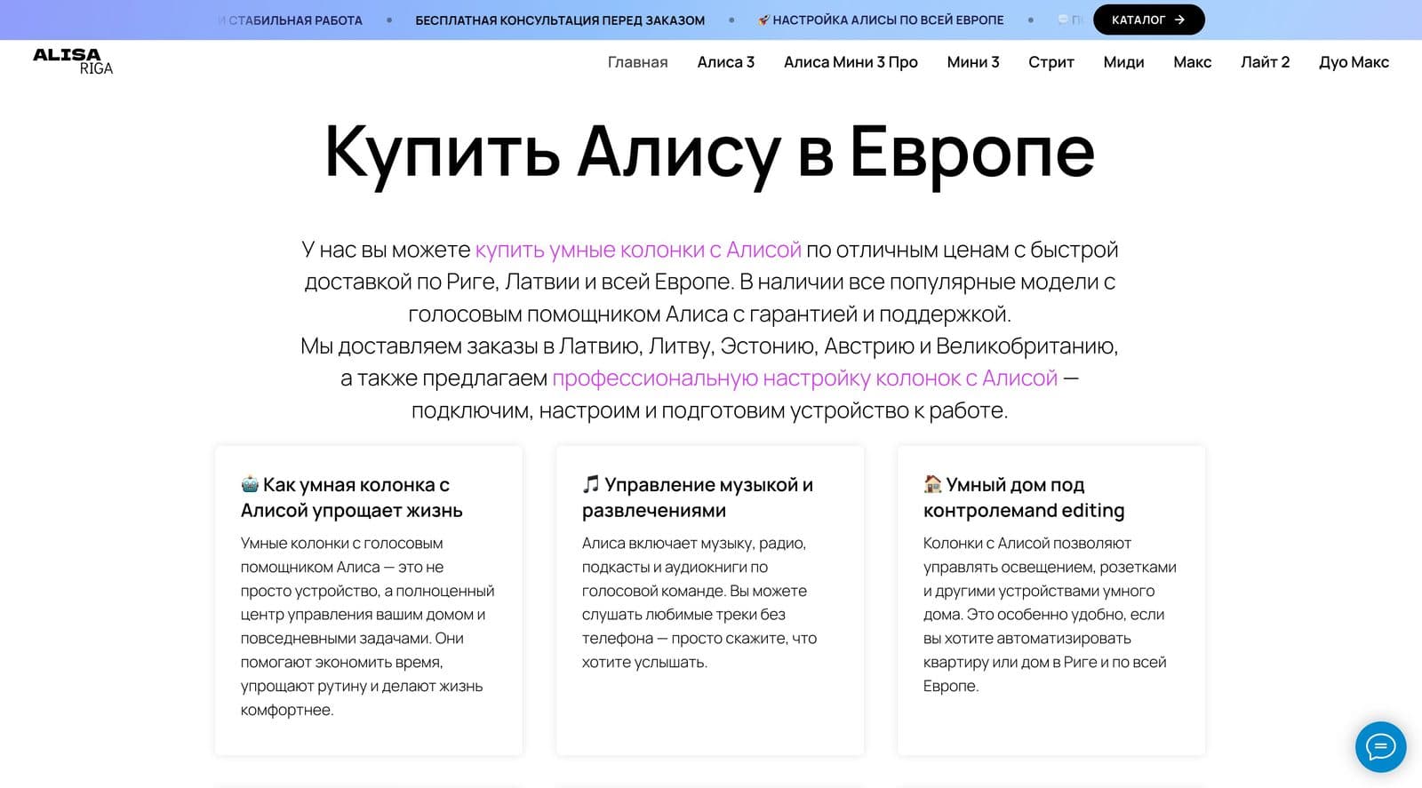Viewport: 1422px width, 788px height.
Task: Open the Миди menu item
Action: 1123,62
